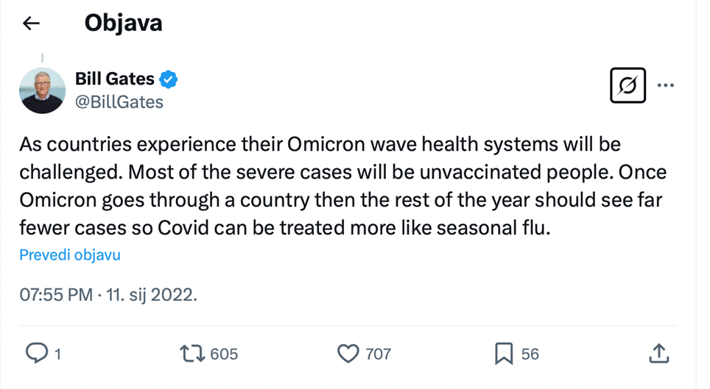
Task: Click the 707 likes count
Action: 379,354
